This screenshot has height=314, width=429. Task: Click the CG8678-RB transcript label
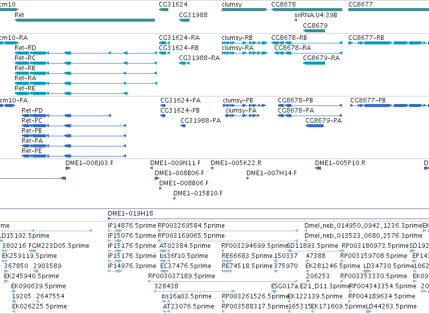[x=289, y=37]
